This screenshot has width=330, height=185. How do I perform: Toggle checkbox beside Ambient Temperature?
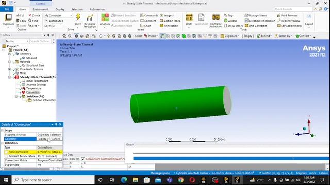[6, 156]
